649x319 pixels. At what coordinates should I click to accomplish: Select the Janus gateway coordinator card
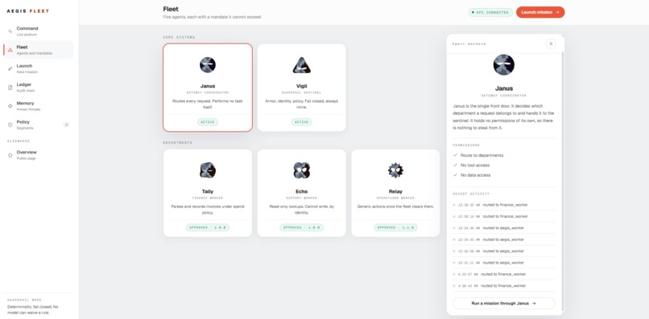click(x=208, y=88)
